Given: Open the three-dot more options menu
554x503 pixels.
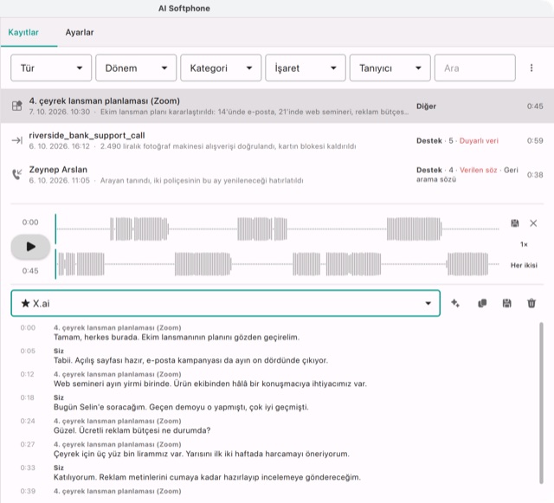Looking at the screenshot, I should tap(531, 68).
